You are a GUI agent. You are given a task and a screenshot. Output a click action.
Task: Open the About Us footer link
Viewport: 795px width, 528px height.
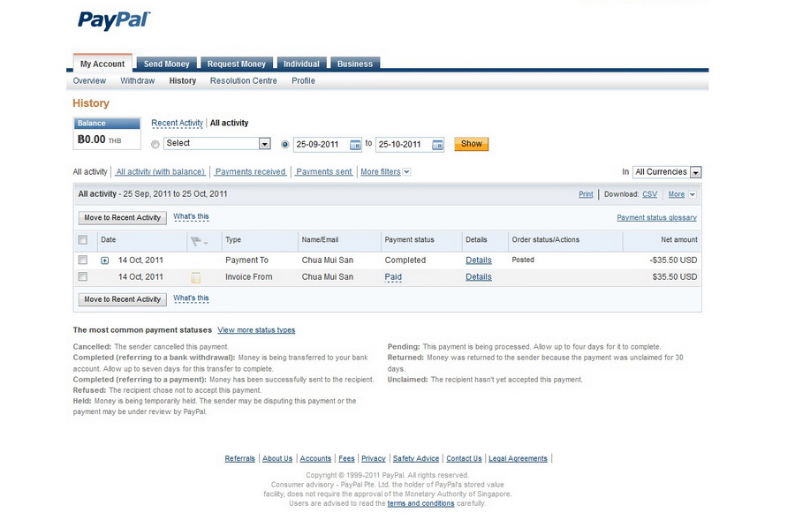coord(277,458)
